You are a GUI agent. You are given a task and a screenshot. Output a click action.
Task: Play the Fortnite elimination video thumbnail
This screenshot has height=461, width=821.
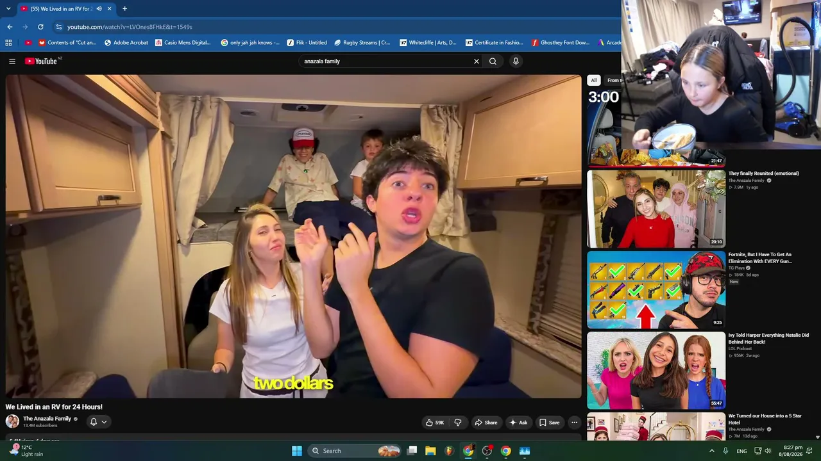[656, 289]
